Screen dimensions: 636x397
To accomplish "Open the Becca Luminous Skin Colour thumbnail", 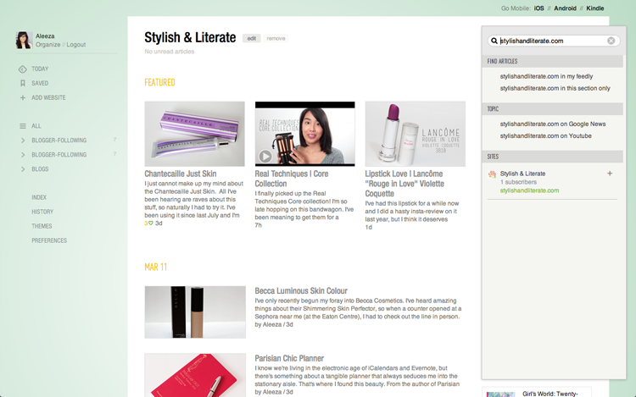I will tap(195, 312).
